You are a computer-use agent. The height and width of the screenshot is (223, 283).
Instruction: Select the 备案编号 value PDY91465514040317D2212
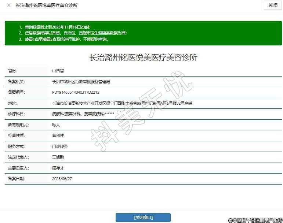click(x=76, y=92)
